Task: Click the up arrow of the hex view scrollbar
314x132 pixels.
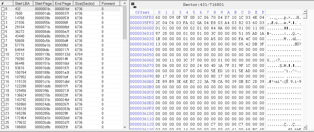Action: click(305, 11)
